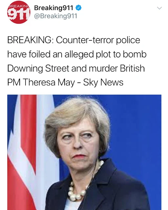
Task: Click the 'BREAKING' lettering atop the avatar
Action: point(18,6)
